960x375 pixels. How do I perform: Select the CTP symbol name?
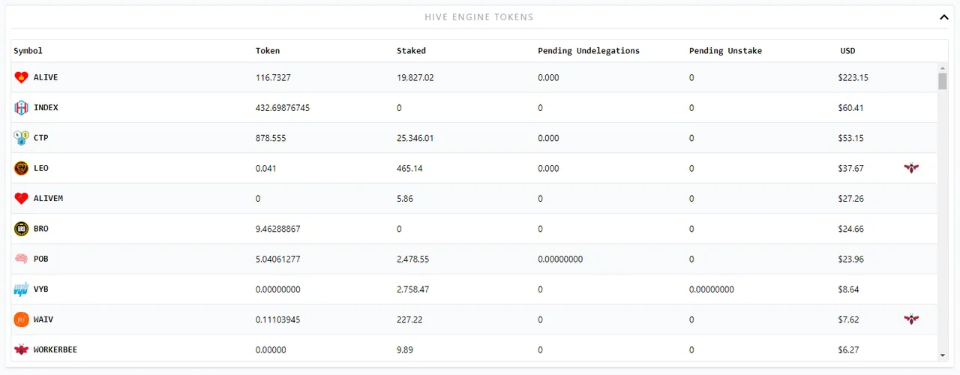(x=41, y=138)
